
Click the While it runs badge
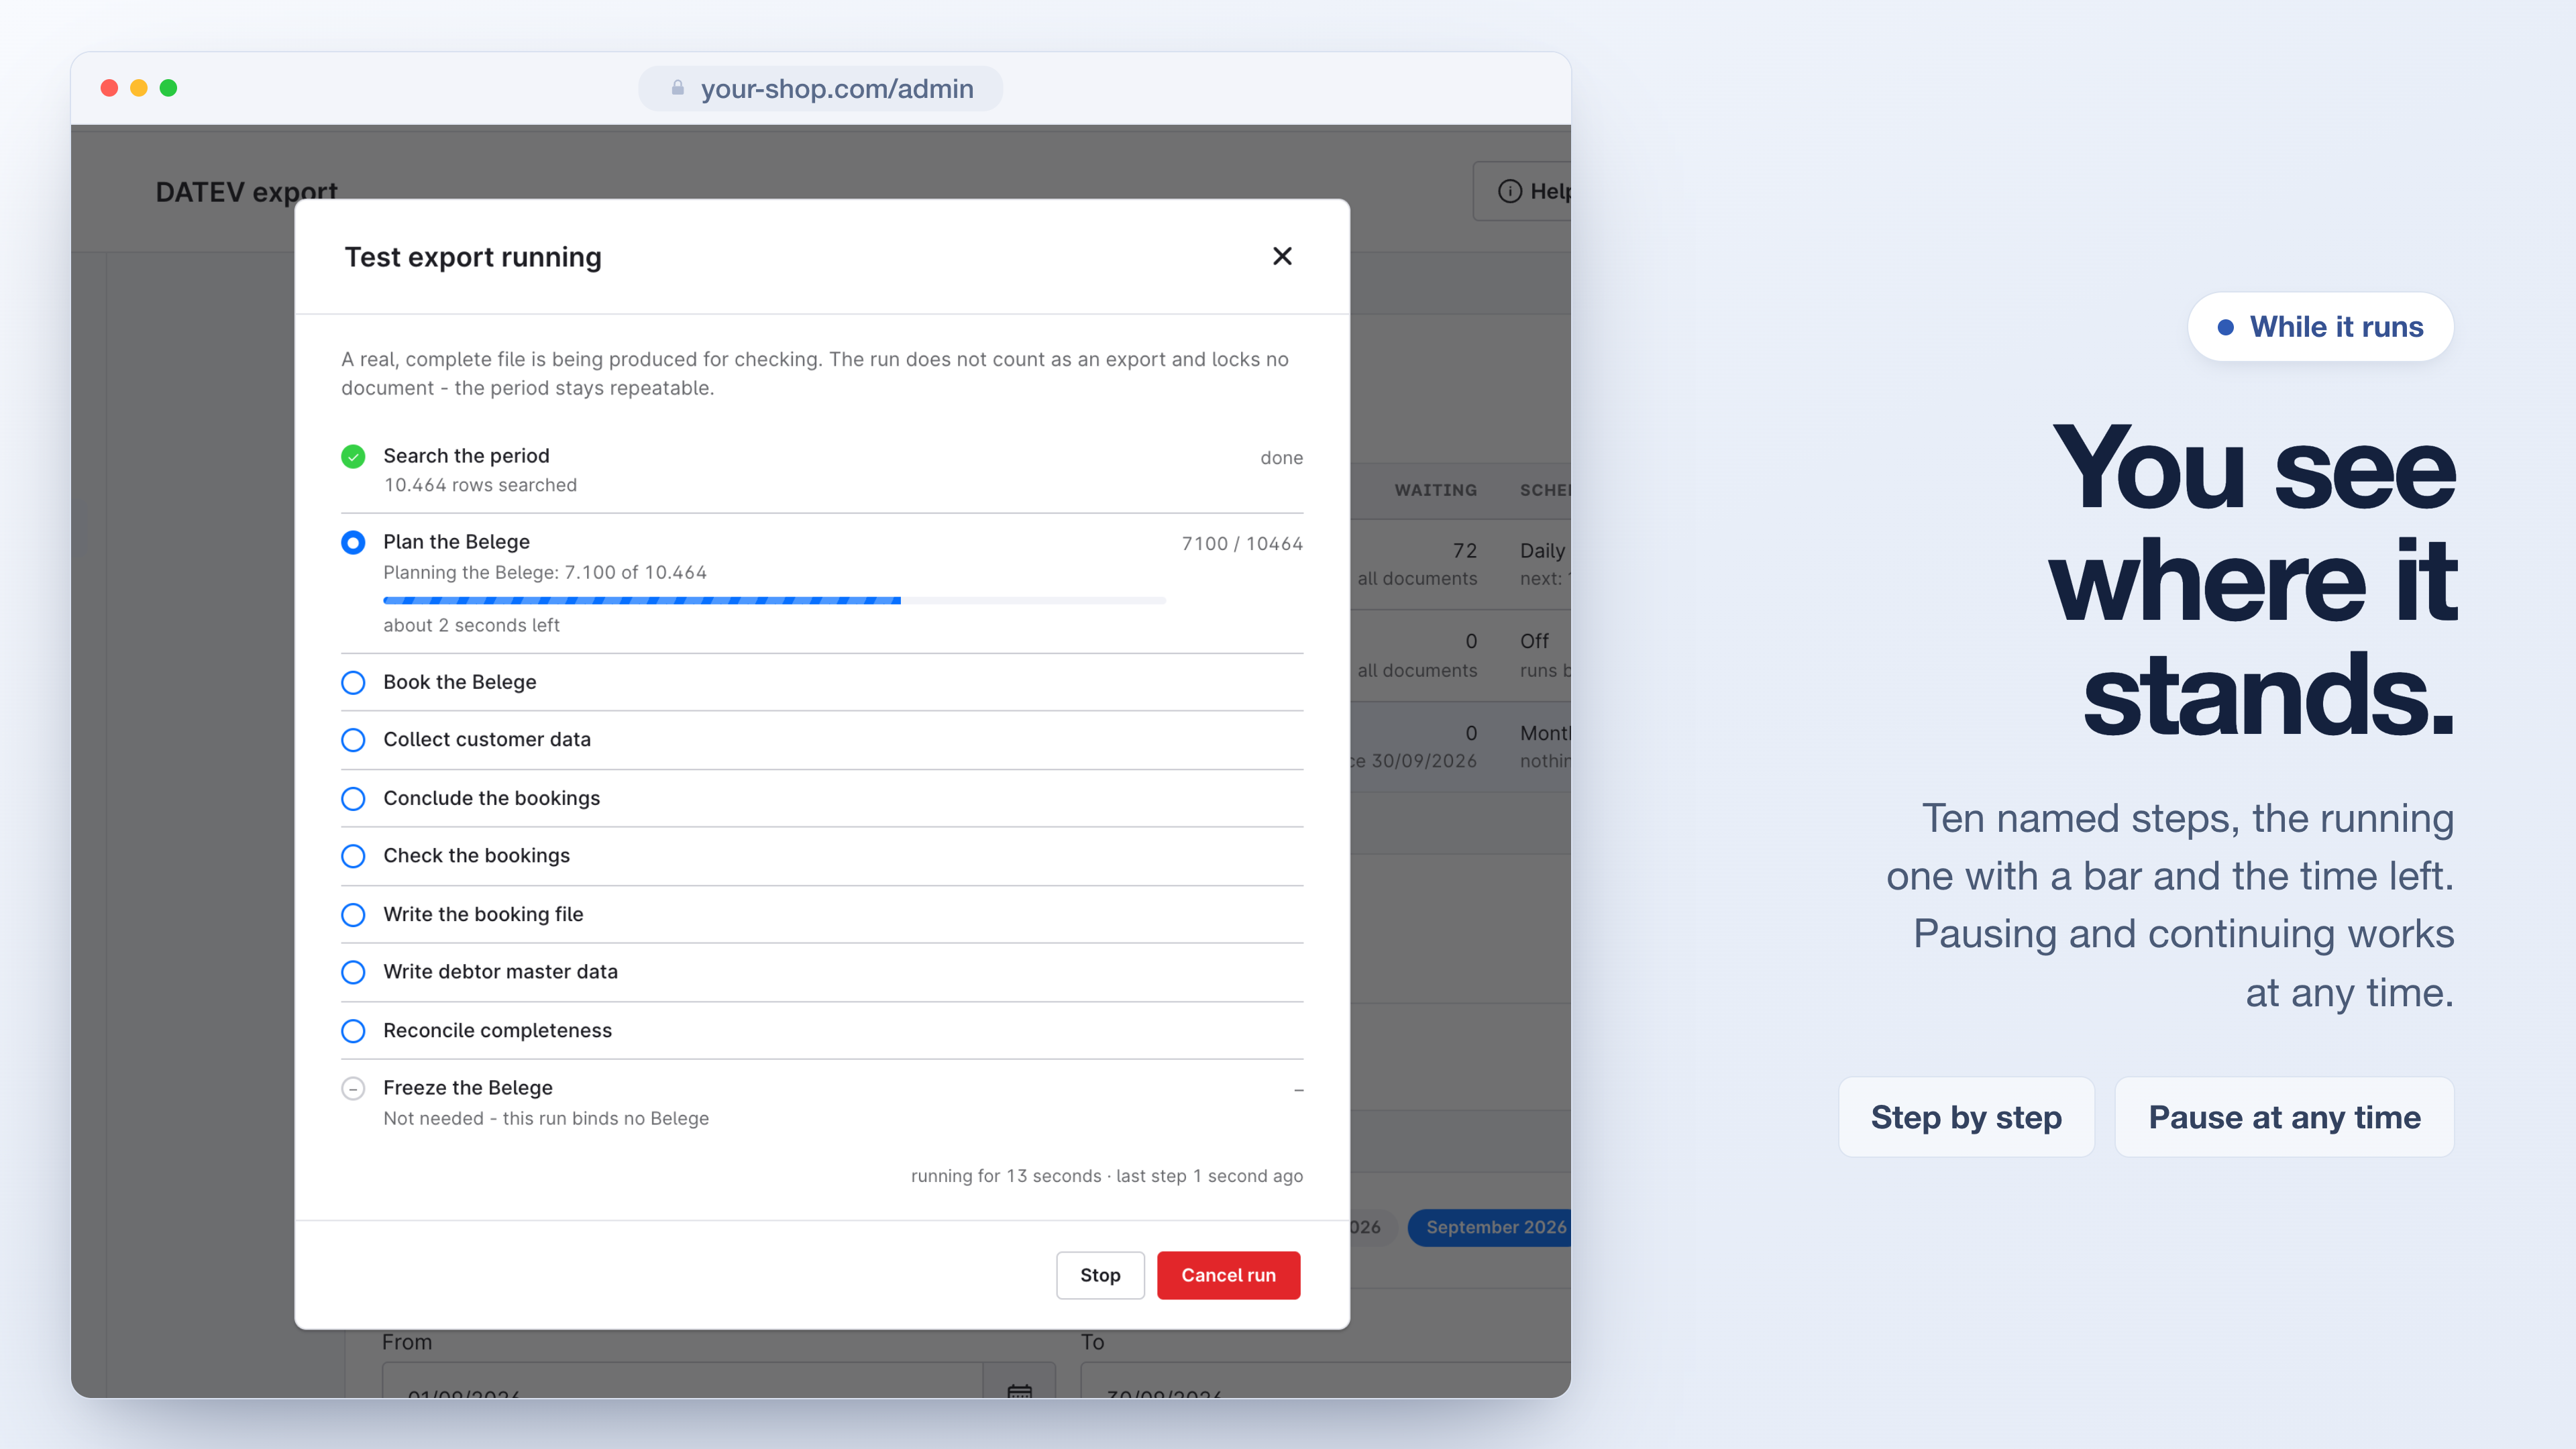point(2320,327)
